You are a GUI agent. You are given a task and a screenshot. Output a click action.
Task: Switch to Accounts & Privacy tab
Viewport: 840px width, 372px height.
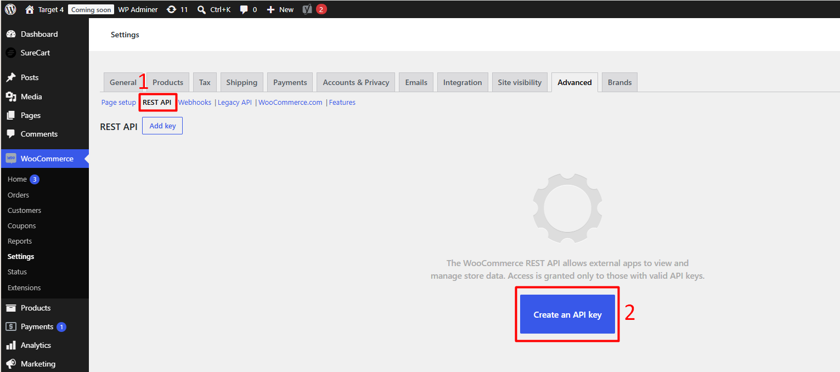(x=356, y=82)
